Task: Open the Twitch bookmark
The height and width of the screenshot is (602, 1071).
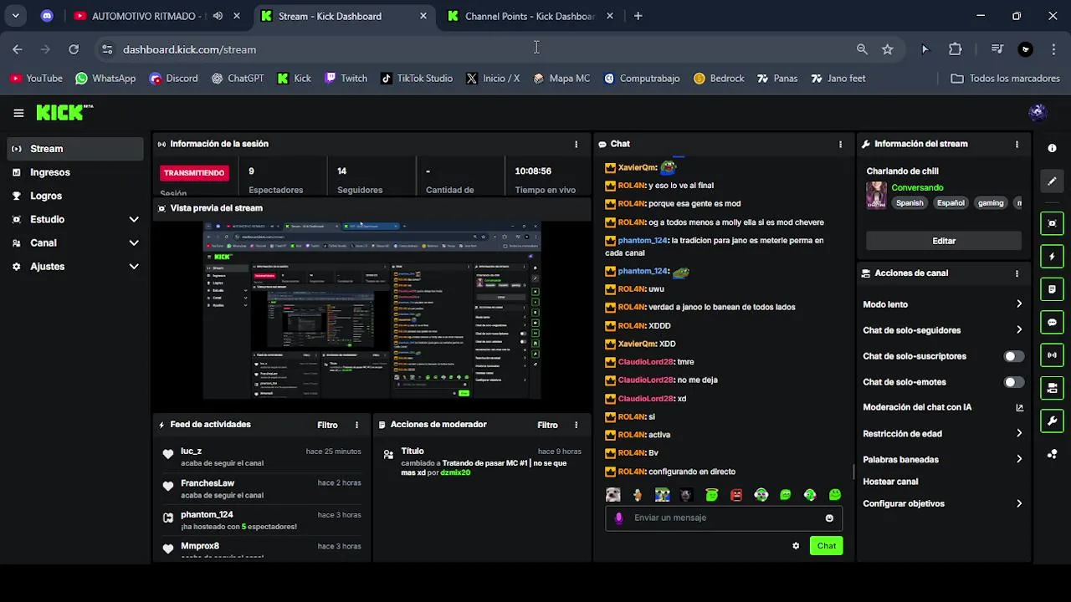Action: click(x=346, y=79)
